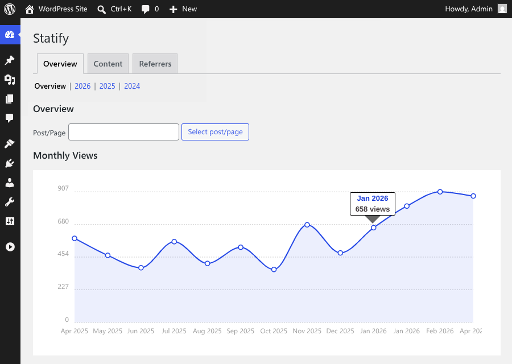Image resolution: width=512 pixels, height=364 pixels.
Task: Open Plugins via plug sidebar icon
Action: (10, 163)
